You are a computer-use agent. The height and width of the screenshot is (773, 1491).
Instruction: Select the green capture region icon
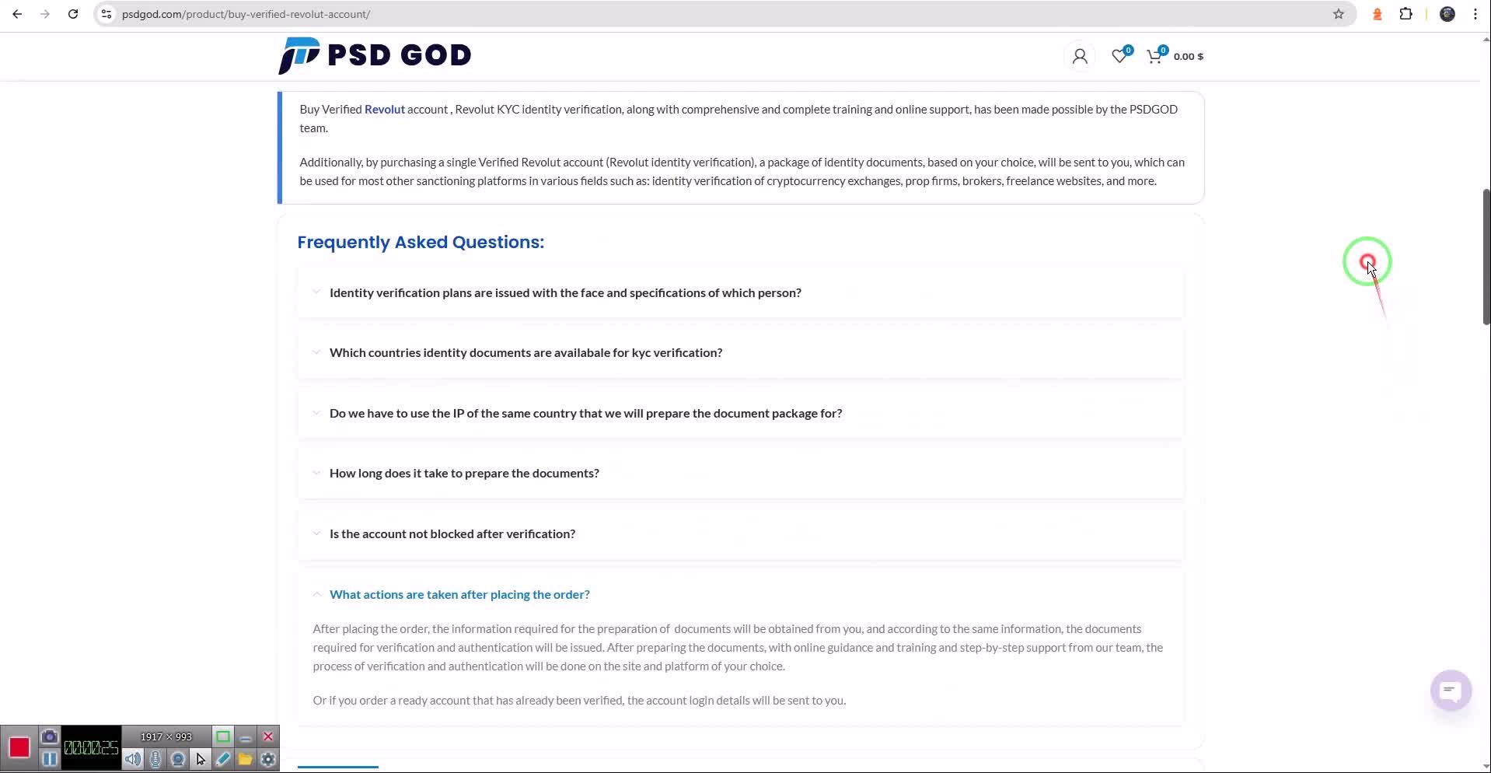tap(223, 736)
